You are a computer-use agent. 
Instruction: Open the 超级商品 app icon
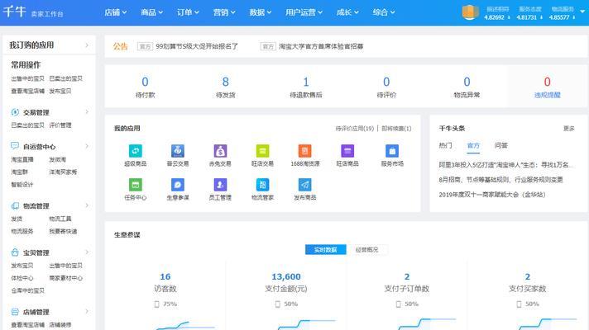point(135,151)
